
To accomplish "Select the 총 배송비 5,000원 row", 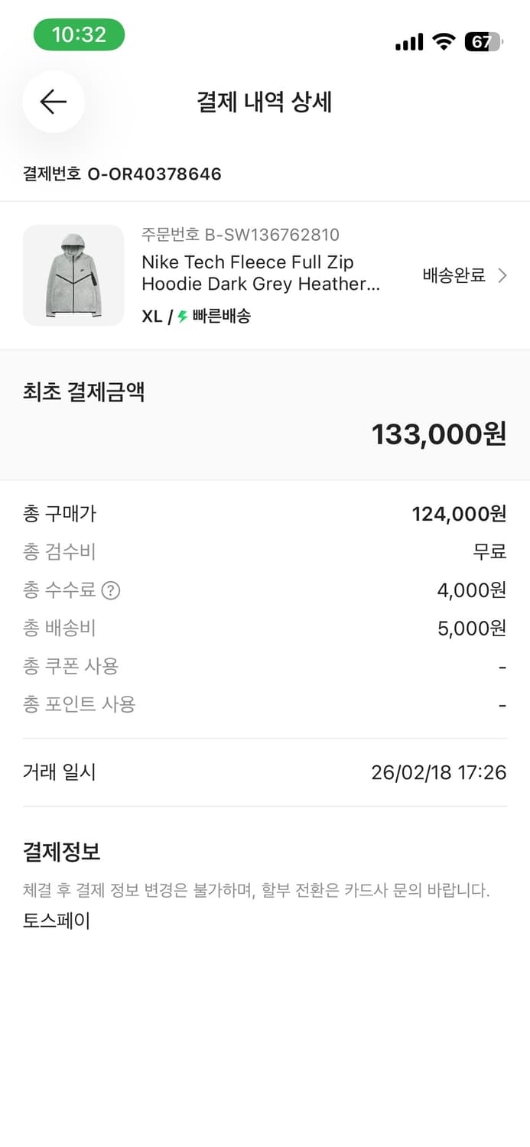I will pyautogui.click(x=265, y=628).
